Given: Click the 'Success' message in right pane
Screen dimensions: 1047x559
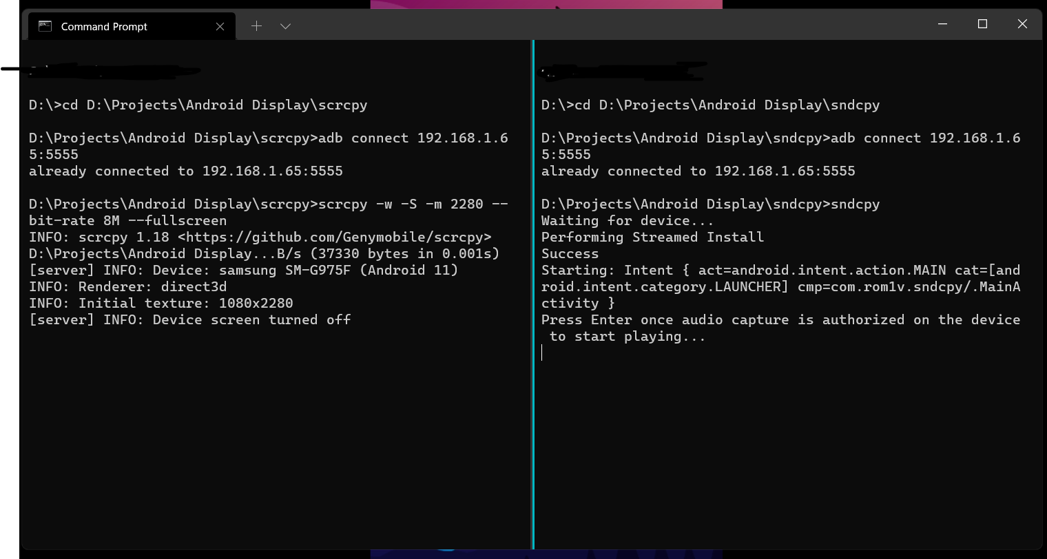Looking at the screenshot, I should pyautogui.click(x=570, y=253).
